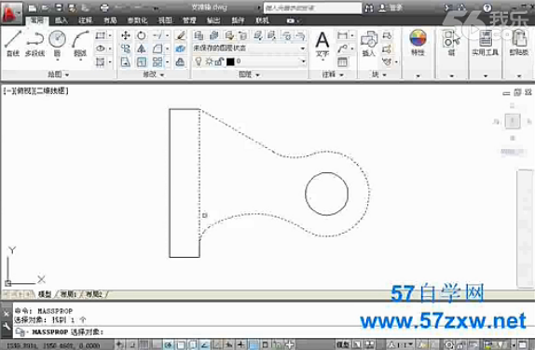Switch to the Insert (插入) ribbon tab
This screenshot has width=535, height=350.
tap(62, 20)
